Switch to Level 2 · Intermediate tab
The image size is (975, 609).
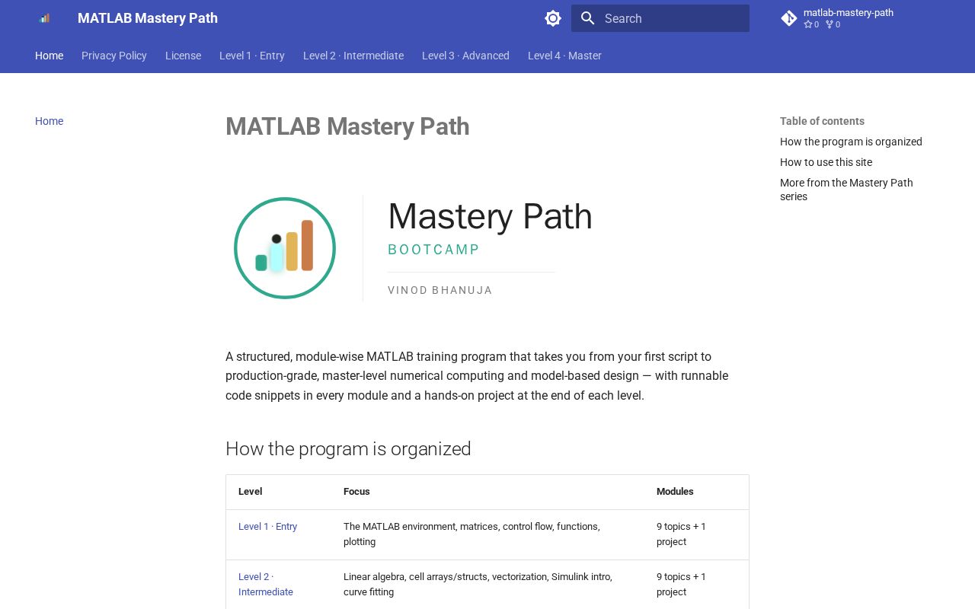click(353, 56)
